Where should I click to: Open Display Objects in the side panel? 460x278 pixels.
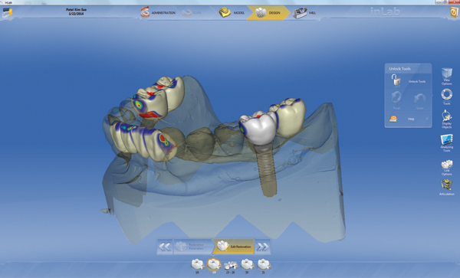click(x=446, y=119)
